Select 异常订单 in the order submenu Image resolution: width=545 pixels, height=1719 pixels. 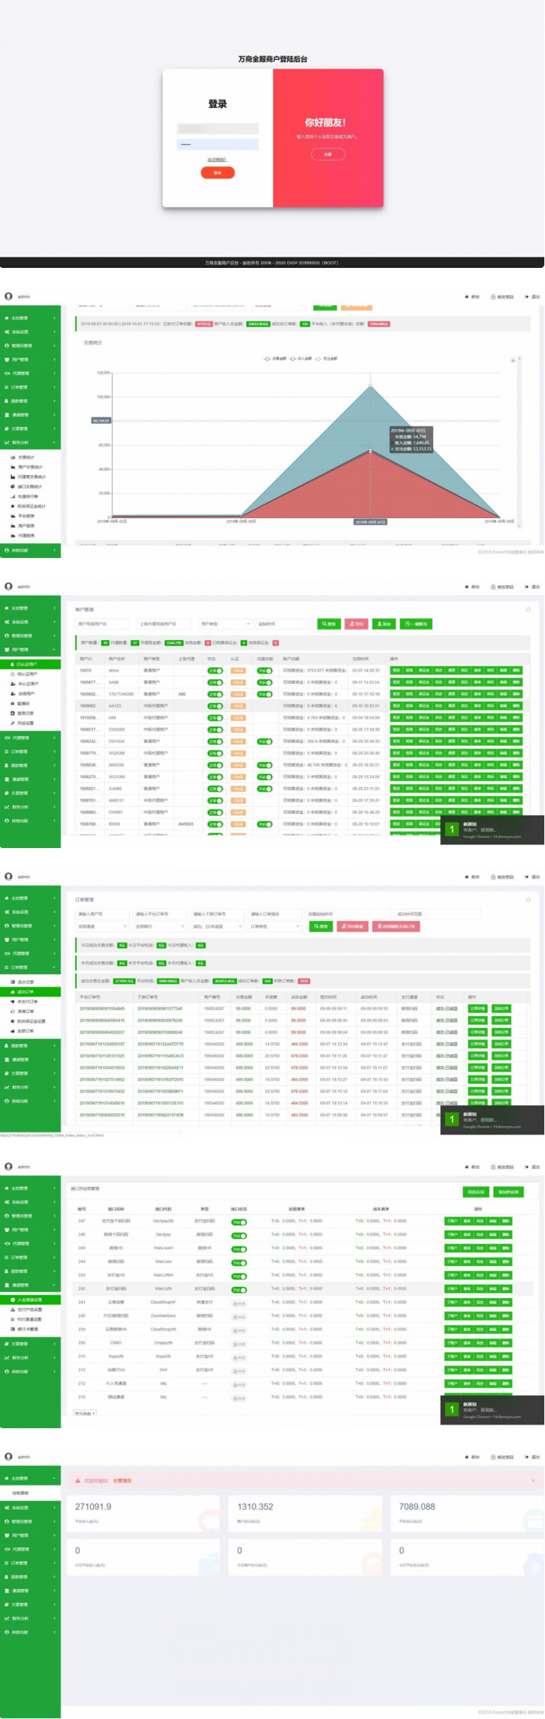(x=25, y=1011)
